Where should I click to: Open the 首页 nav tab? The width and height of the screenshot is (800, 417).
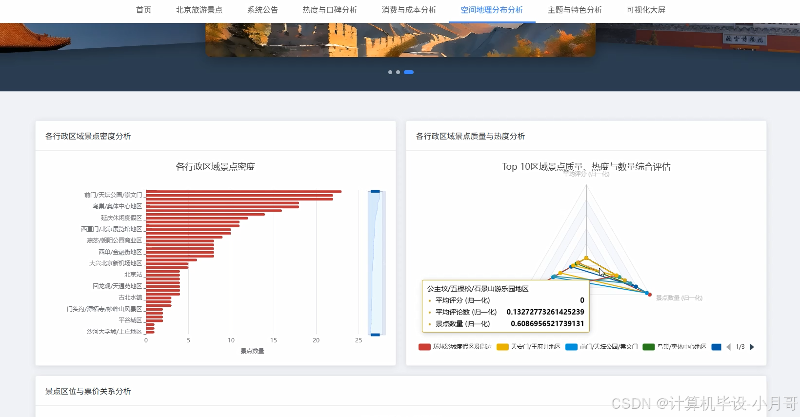coord(143,10)
